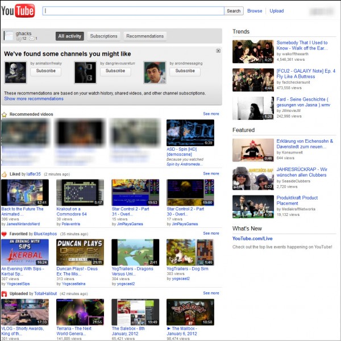Click the ghacks profile avatar
The image size is (341, 341).
click(9, 35)
